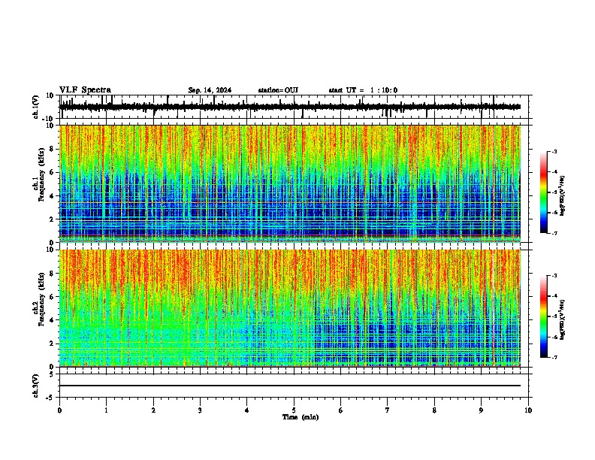Click the ch.1 waveform trace panel
Screen dimensions: 595x460
point(295,107)
